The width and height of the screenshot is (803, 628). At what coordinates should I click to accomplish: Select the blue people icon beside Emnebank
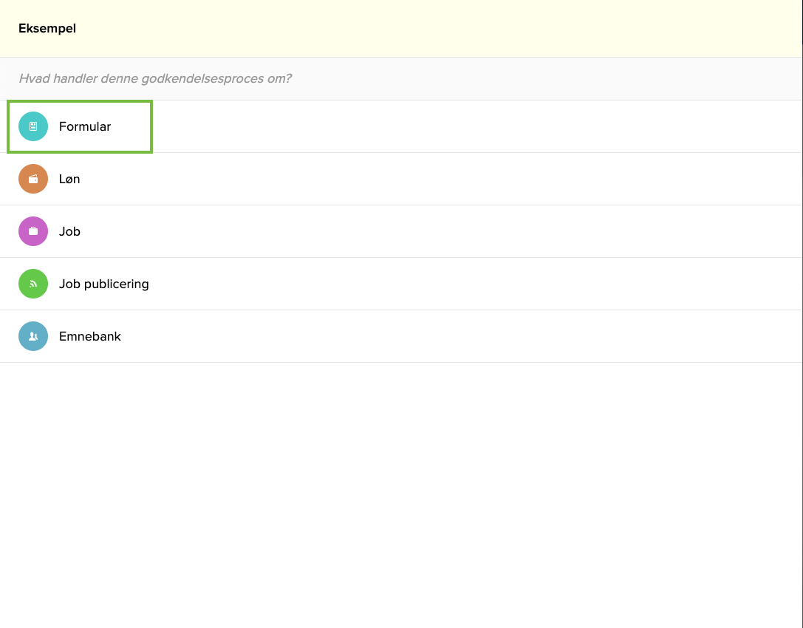33,335
